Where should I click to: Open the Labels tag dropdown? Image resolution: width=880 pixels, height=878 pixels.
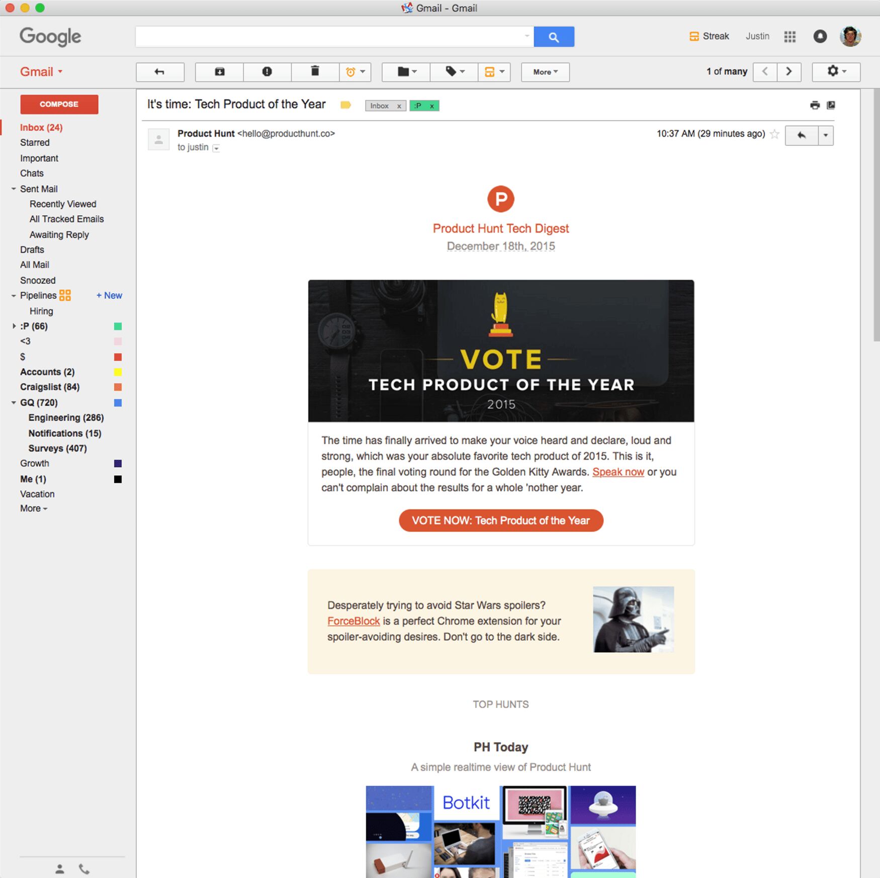(455, 72)
